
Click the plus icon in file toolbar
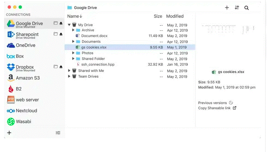[x=227, y=8]
